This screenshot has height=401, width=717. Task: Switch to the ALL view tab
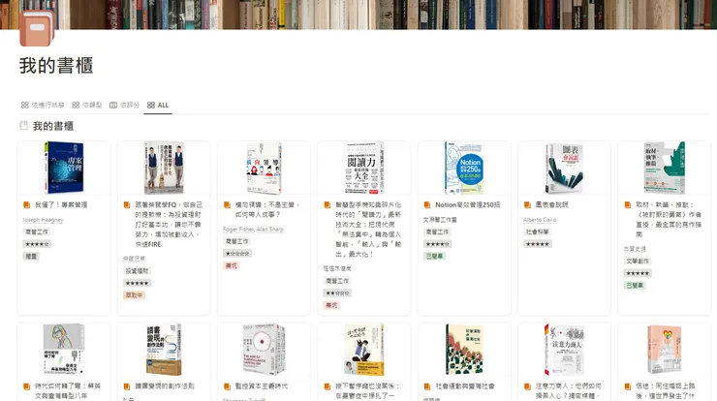158,106
